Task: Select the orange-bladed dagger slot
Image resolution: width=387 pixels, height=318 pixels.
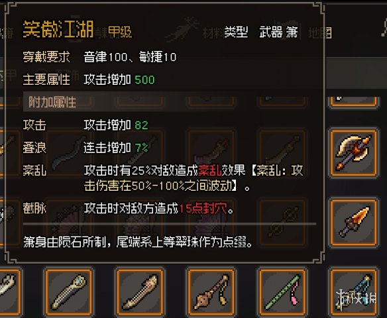Action: (x=353, y=223)
